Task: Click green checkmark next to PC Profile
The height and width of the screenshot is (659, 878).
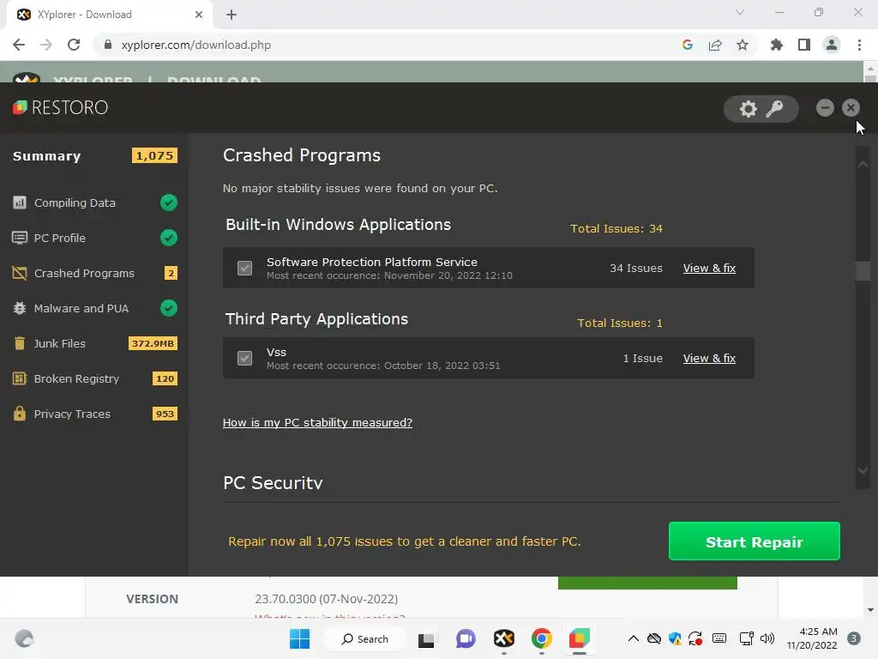Action: coord(169,238)
